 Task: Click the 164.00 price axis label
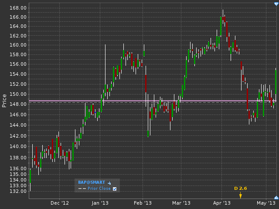click(x=18, y=26)
